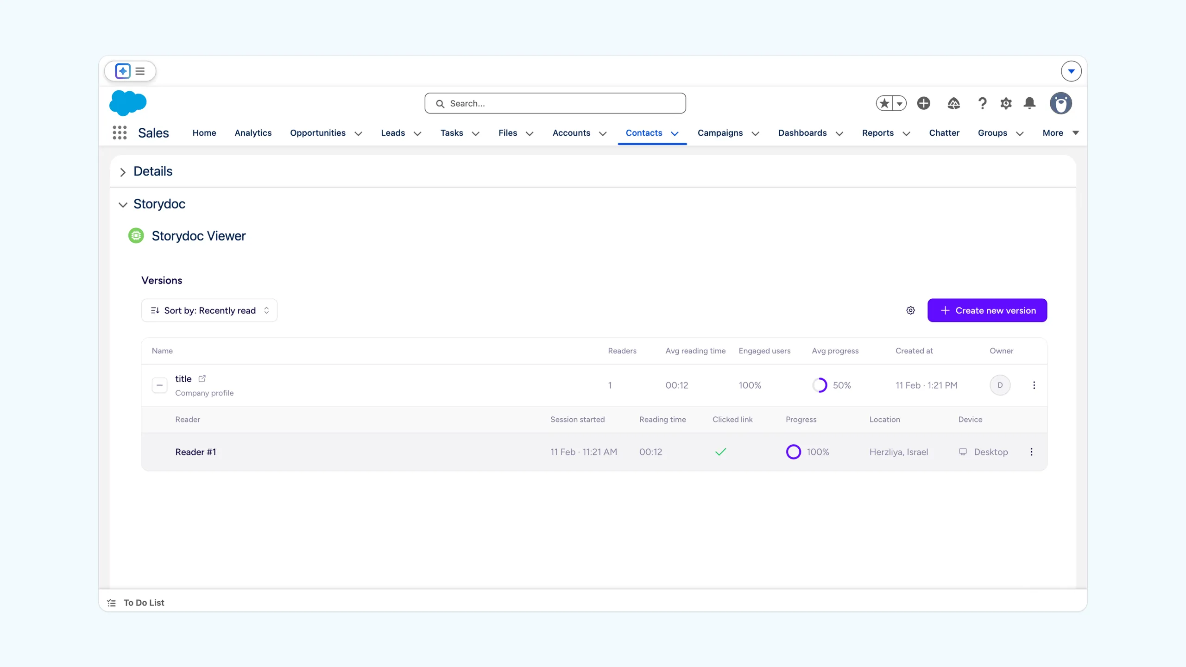Expand the Files tab chevron

[x=530, y=133]
